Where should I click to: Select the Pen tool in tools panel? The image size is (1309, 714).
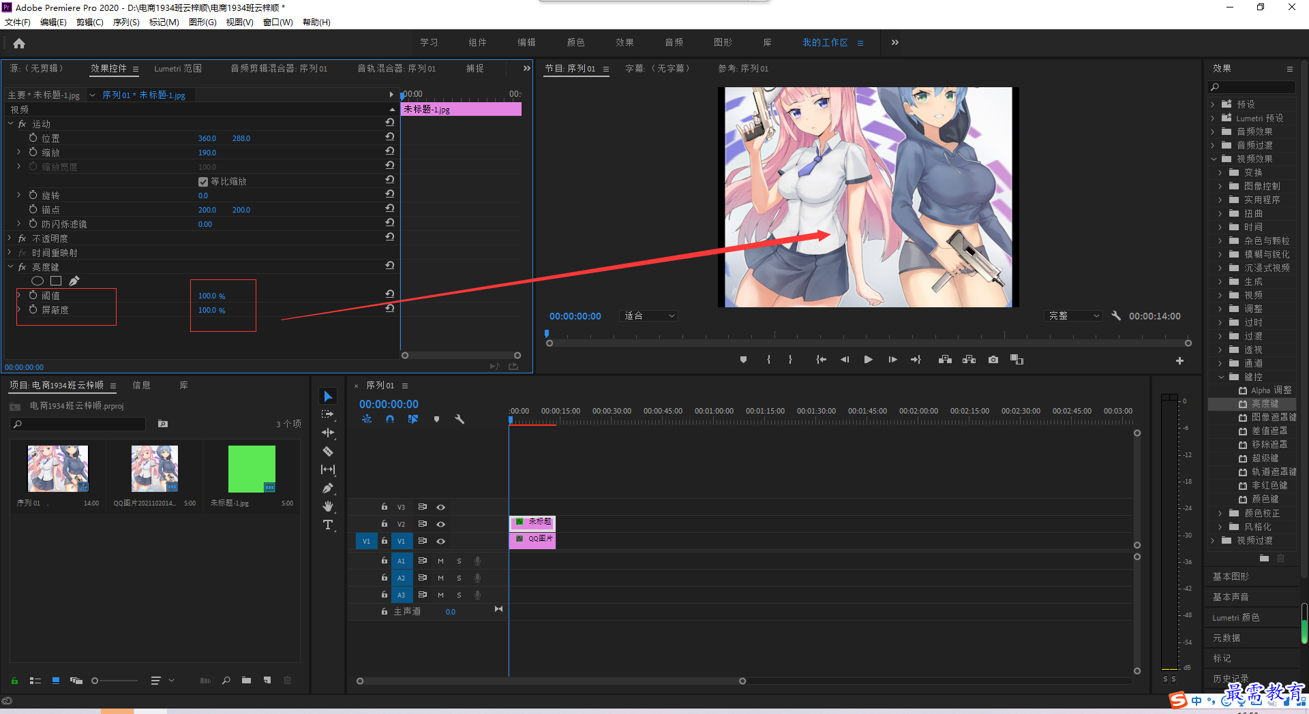(x=328, y=488)
